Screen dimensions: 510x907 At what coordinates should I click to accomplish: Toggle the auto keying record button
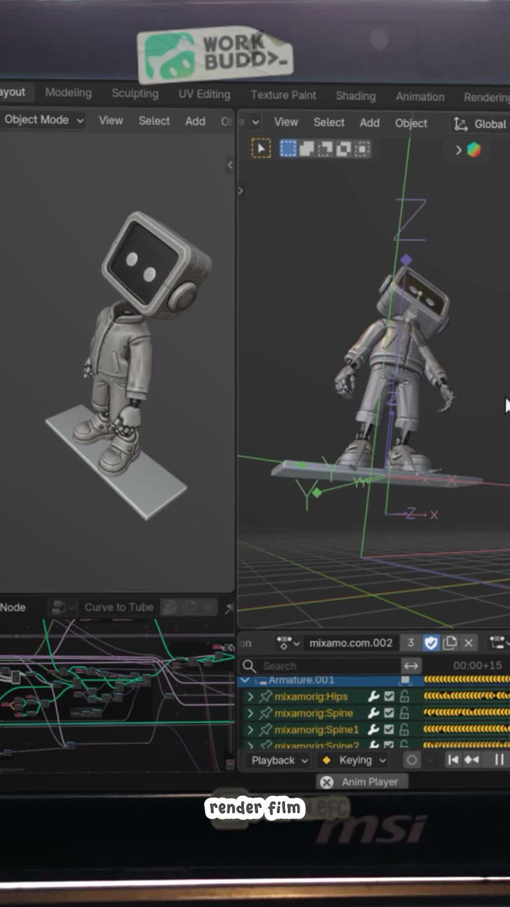click(412, 760)
